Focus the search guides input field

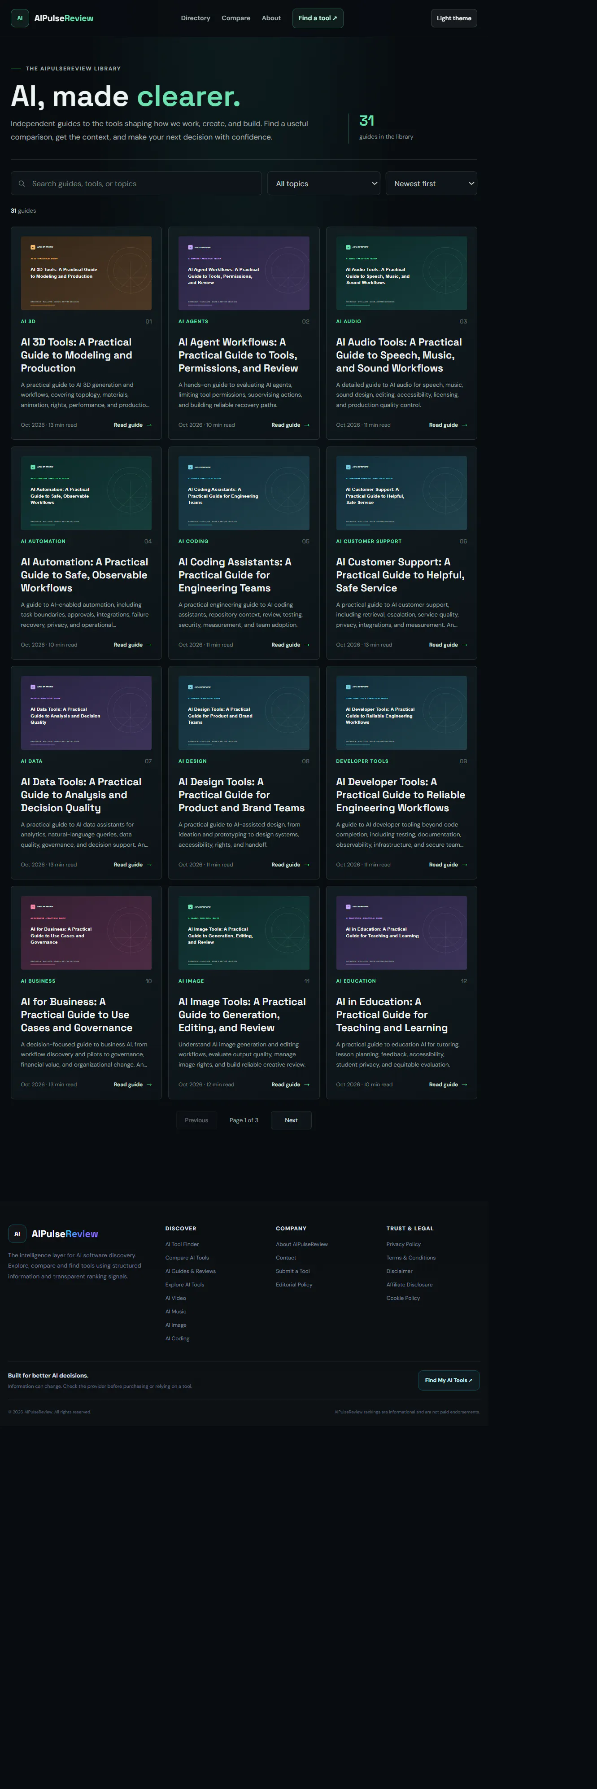tap(136, 184)
